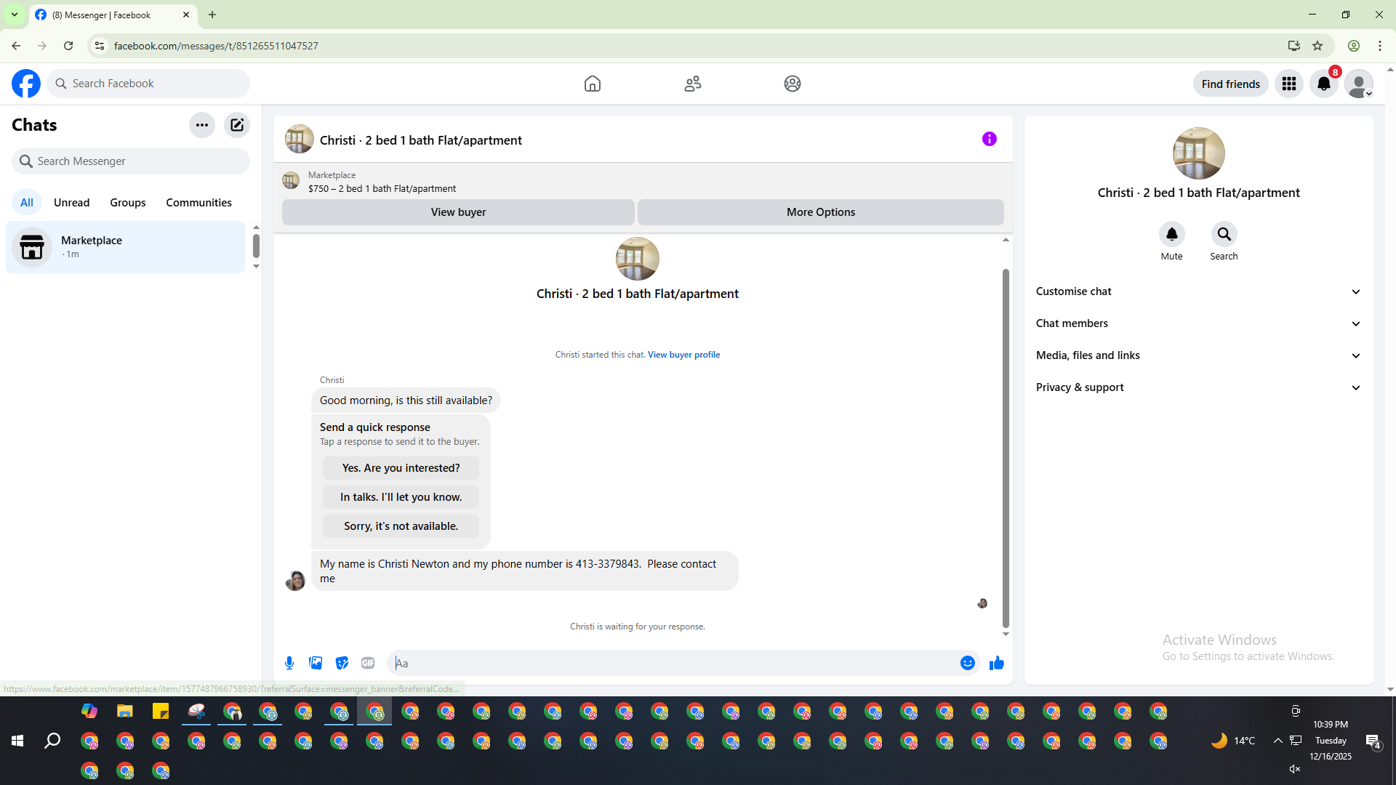Open the Facebook logo home link
Viewport: 1396px width, 785px height.
[26, 84]
